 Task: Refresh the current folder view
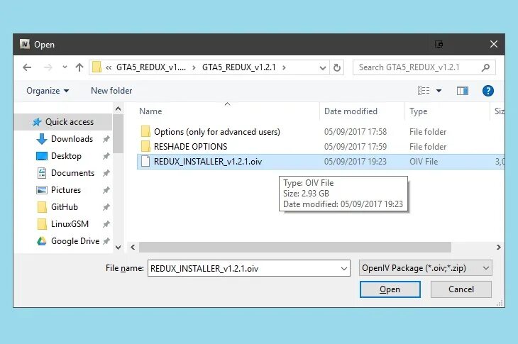(337, 67)
